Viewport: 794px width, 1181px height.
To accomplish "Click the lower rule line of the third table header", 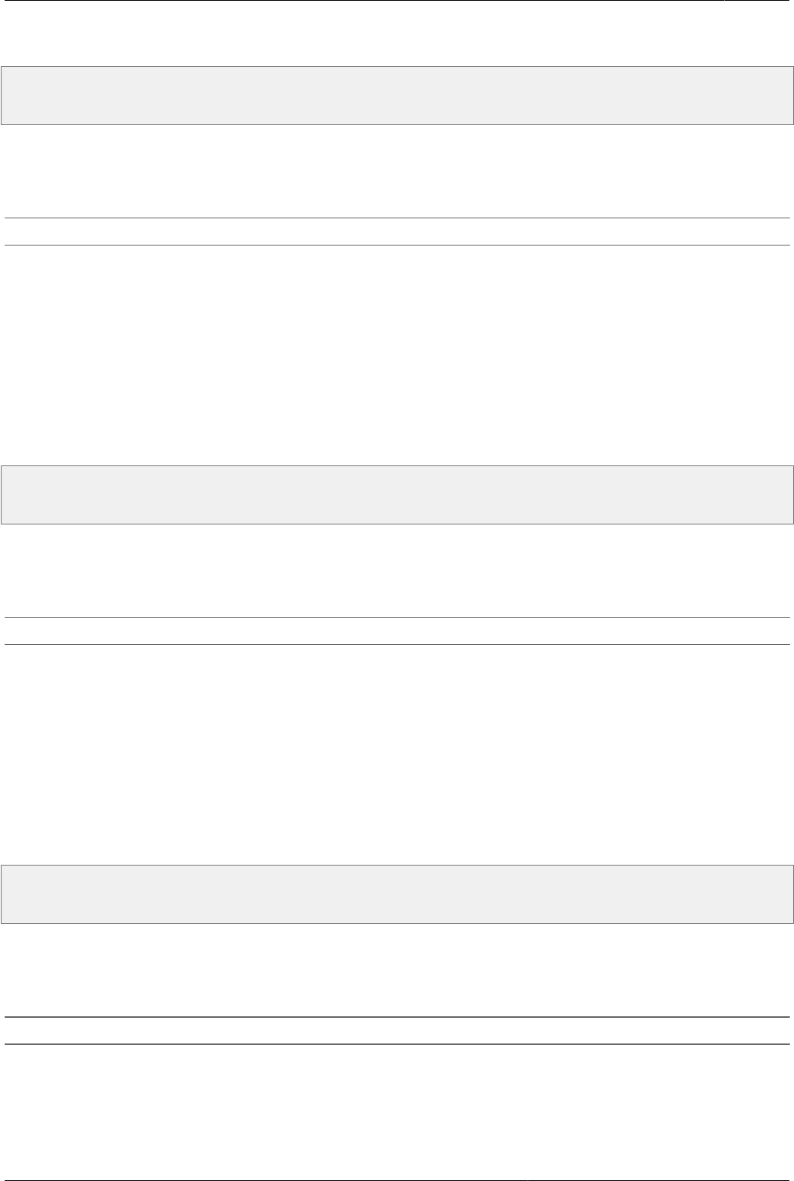I will (396, 1043).
